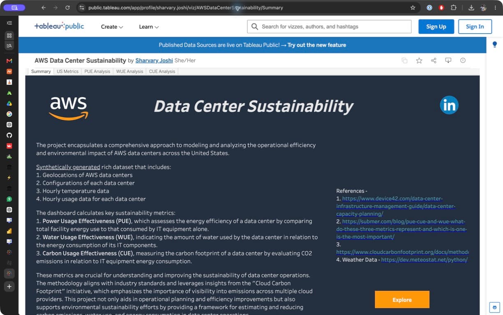The height and width of the screenshot is (315, 503).
Task: Click the Data Center Sustainability title
Action: [x=254, y=106]
